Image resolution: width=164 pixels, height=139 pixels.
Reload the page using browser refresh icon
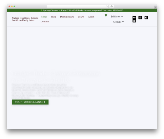click(x=107, y=6)
